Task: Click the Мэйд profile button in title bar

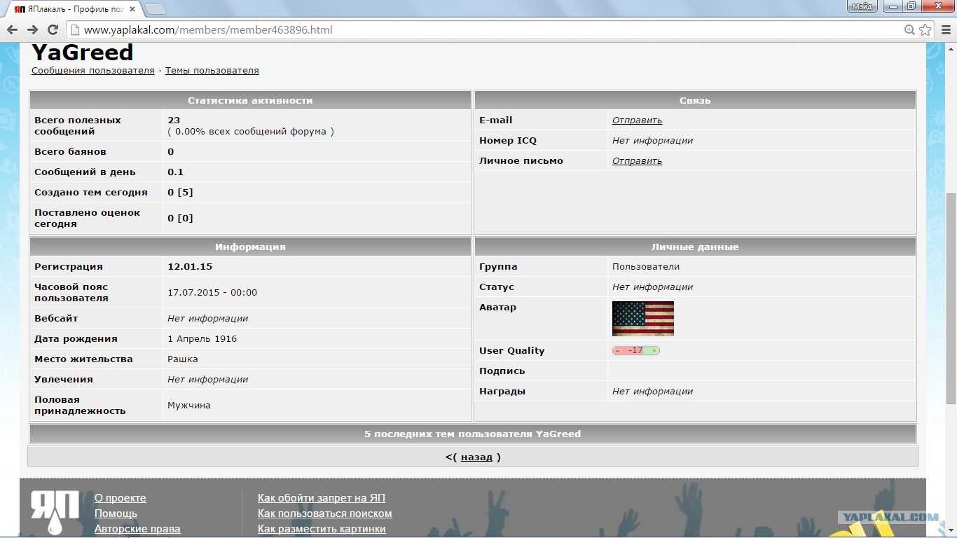Action: click(862, 6)
